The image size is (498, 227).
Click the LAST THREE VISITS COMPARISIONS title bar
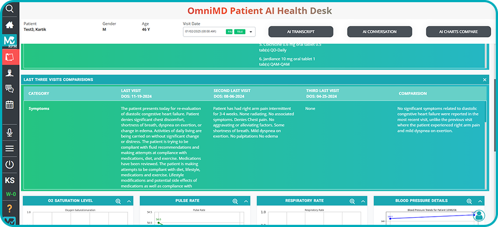(255, 80)
